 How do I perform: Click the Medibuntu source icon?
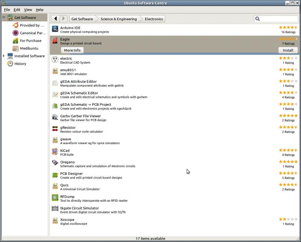click(15, 48)
